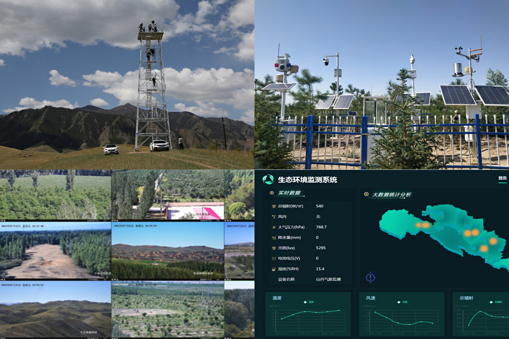Click the illuminance (光照 lux) icon

[x=274, y=248]
